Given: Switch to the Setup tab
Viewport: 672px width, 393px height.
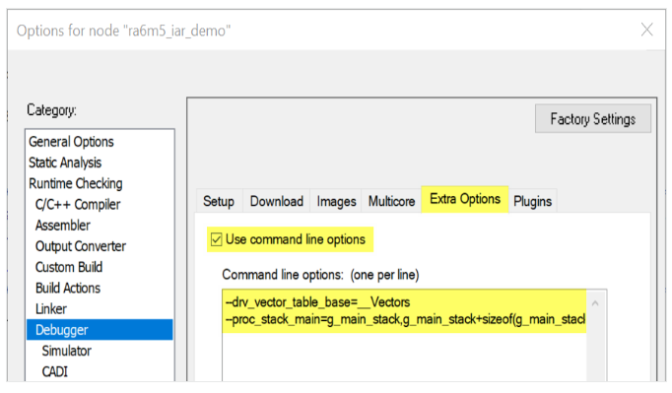Looking at the screenshot, I should click(219, 201).
